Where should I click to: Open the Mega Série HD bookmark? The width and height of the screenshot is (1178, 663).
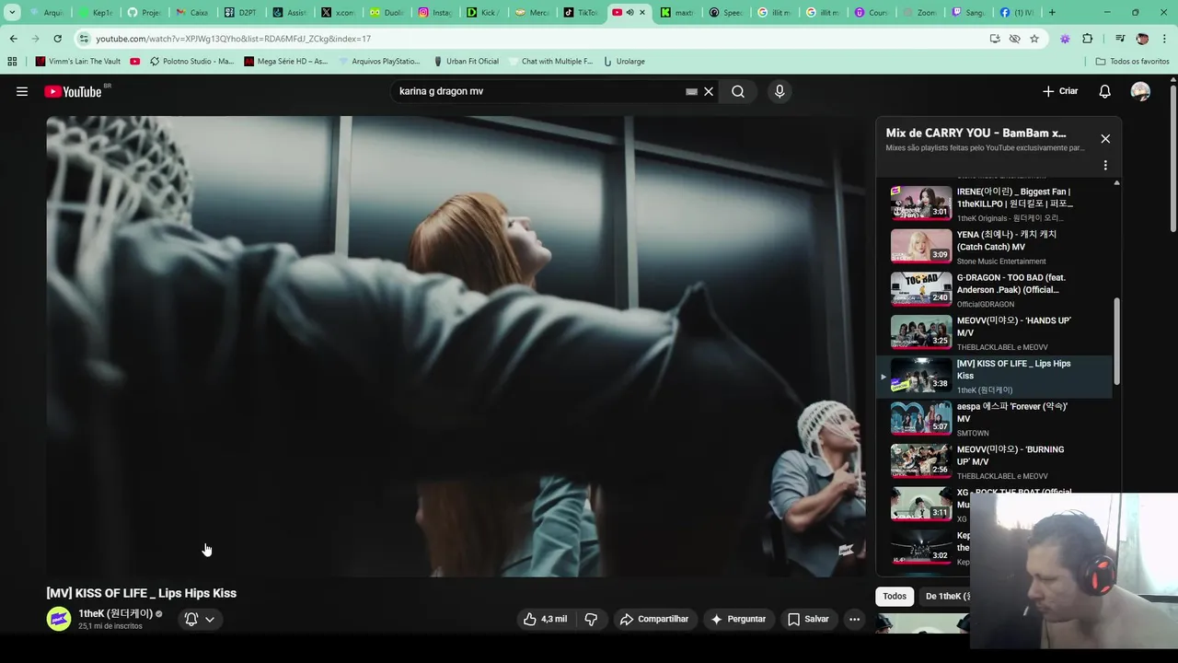tap(286, 62)
